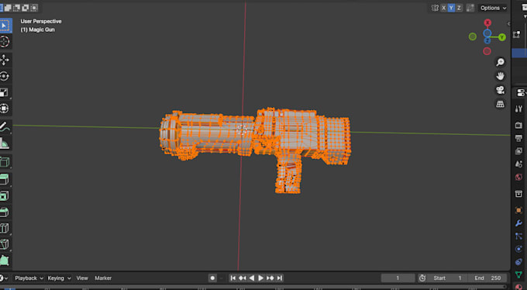Open the timeline Marker menu
Screen dimensions: 527x290
[103, 278]
